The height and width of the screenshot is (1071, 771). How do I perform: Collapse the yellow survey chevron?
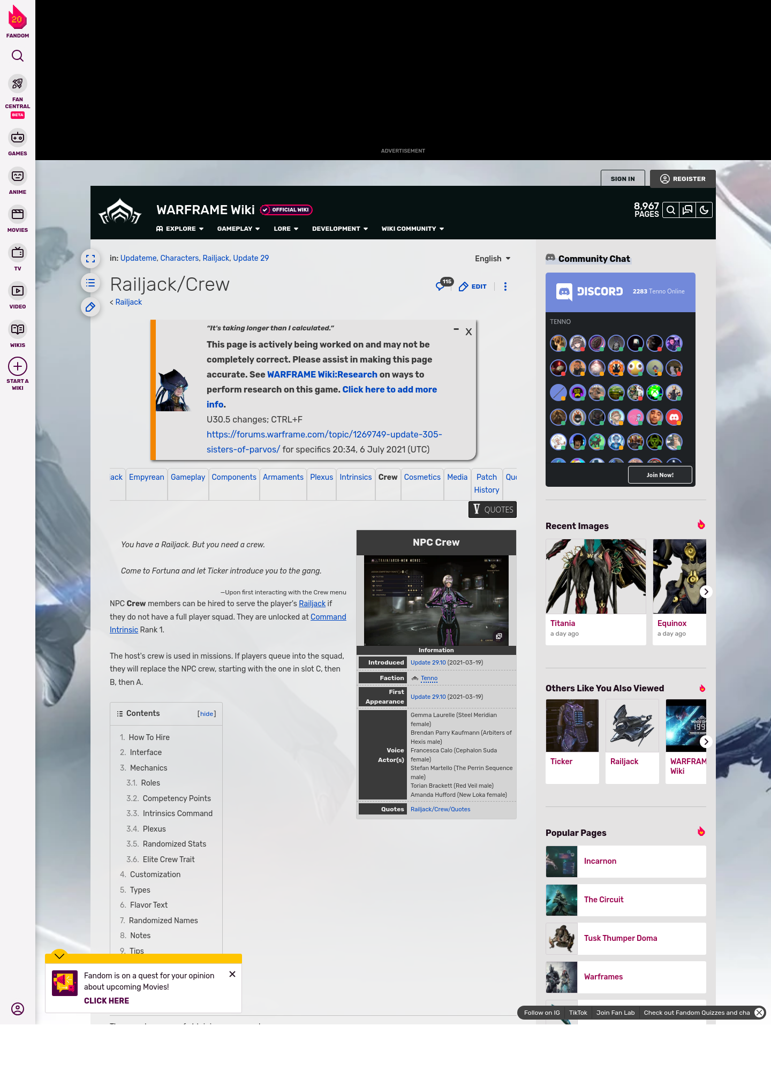point(59,956)
